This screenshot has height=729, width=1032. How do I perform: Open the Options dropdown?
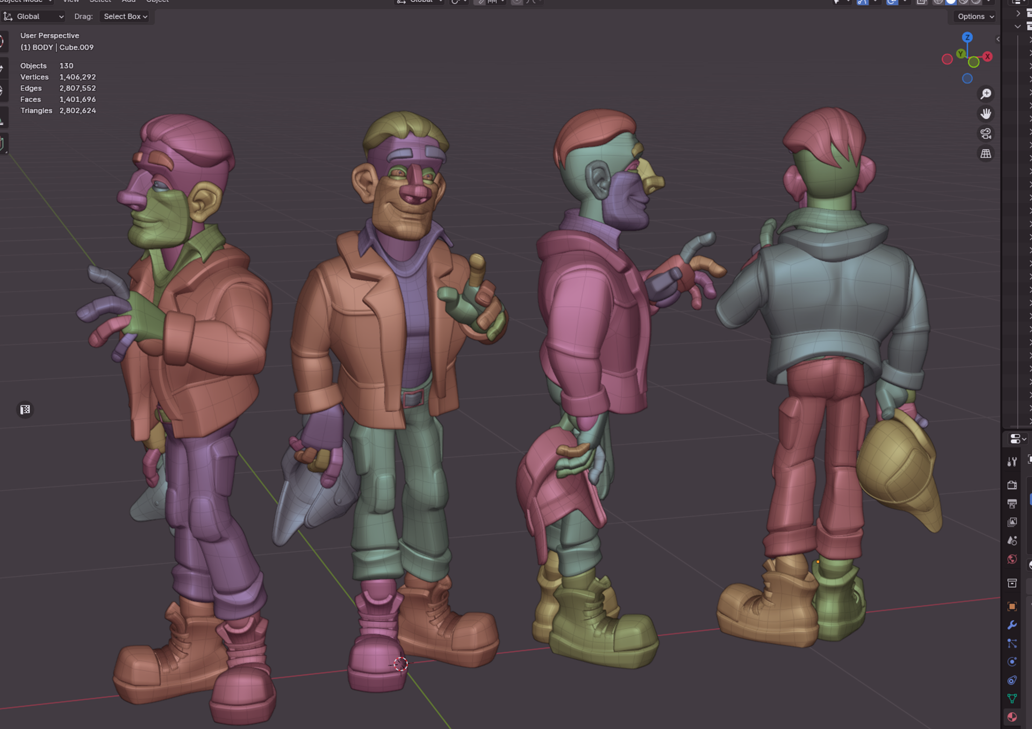point(976,17)
